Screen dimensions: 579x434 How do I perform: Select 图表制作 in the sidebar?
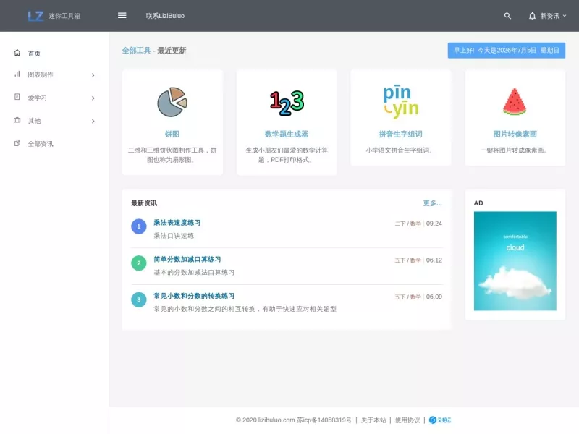tap(41, 75)
